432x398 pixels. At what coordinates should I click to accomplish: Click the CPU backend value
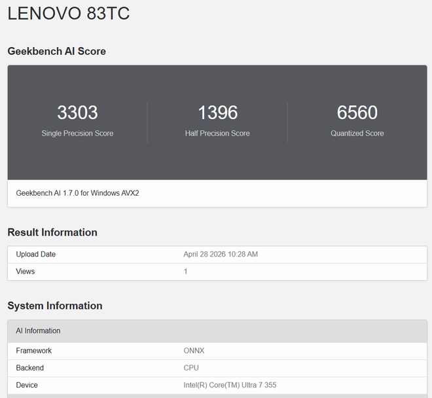click(191, 368)
